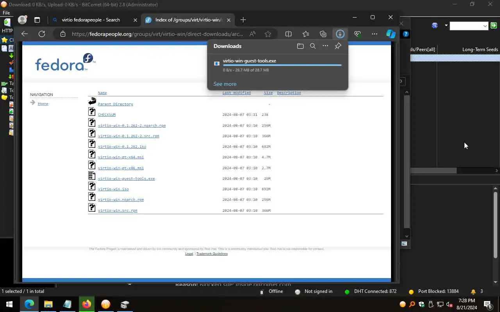Open Windows Start menu
This screenshot has height=312, width=500.
9,304
